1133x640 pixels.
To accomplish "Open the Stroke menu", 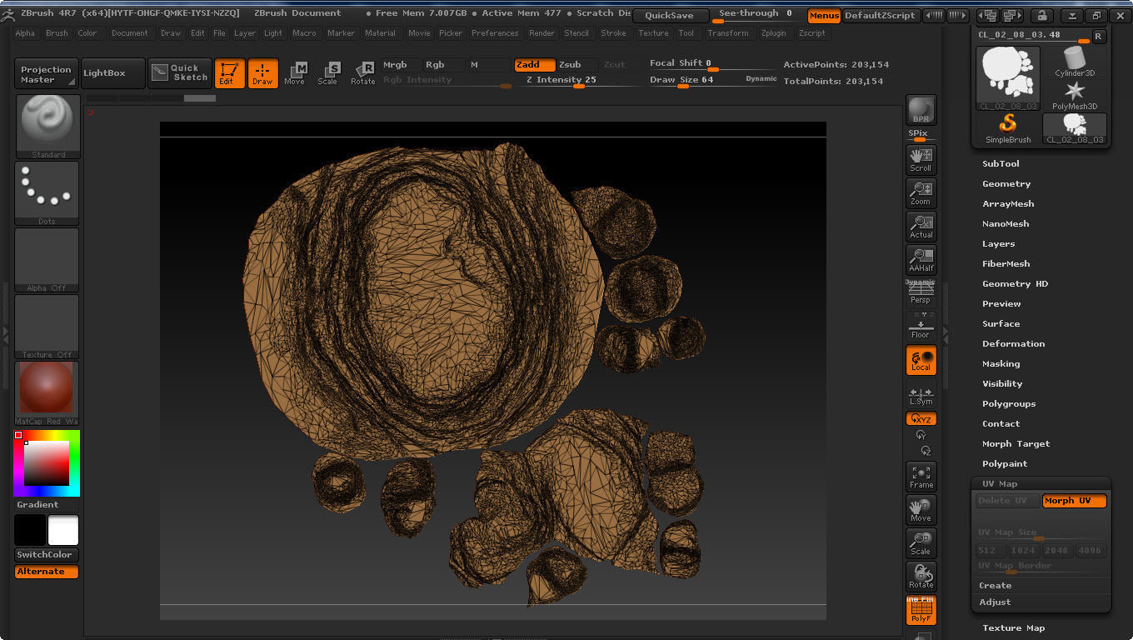I will 613,33.
